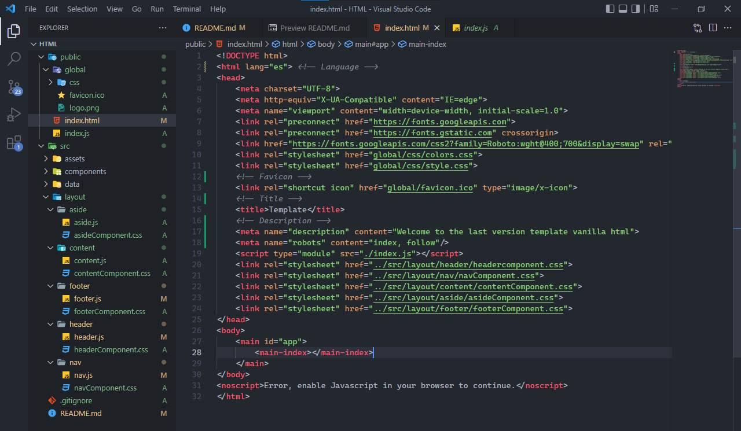Open editor more actions ellipsis
The width and height of the screenshot is (741, 431).
(x=728, y=28)
